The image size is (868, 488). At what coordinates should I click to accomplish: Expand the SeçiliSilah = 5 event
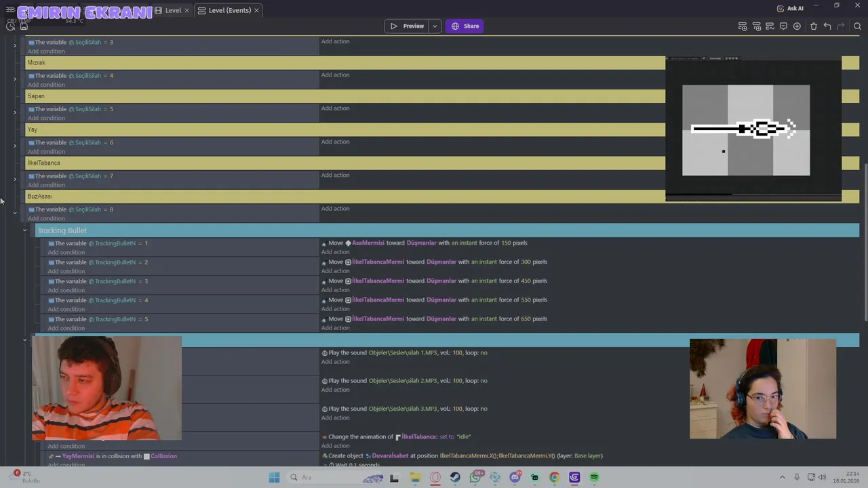[15, 113]
